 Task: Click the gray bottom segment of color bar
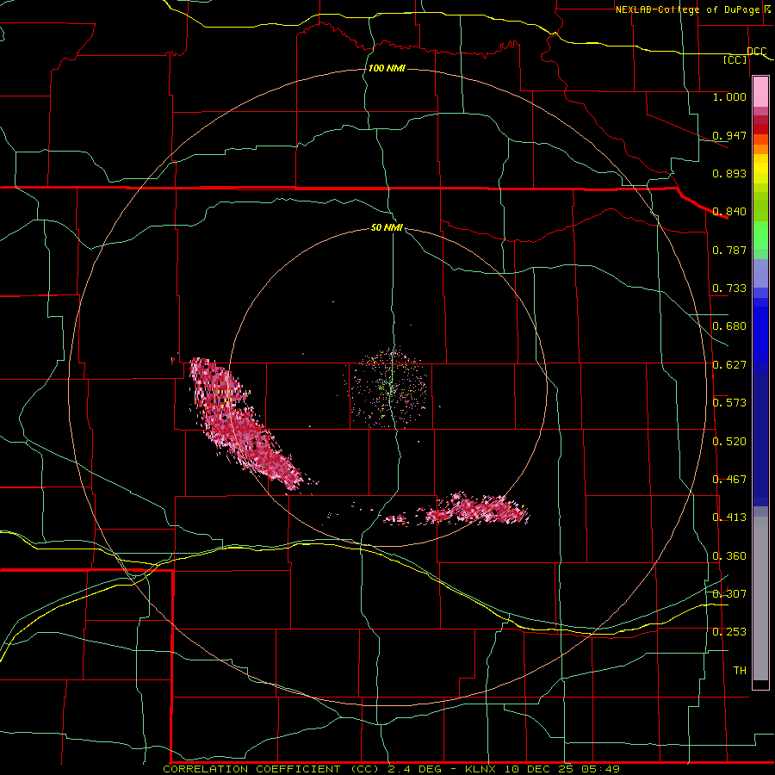[x=760, y=598]
